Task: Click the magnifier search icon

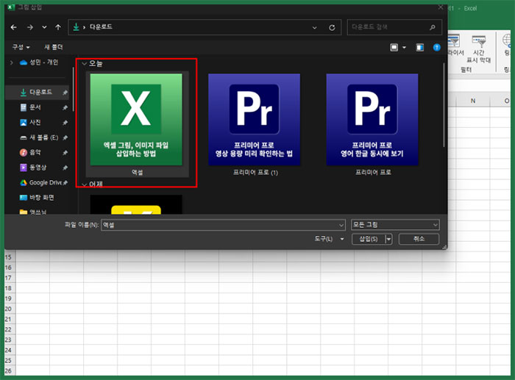Action: (x=433, y=27)
